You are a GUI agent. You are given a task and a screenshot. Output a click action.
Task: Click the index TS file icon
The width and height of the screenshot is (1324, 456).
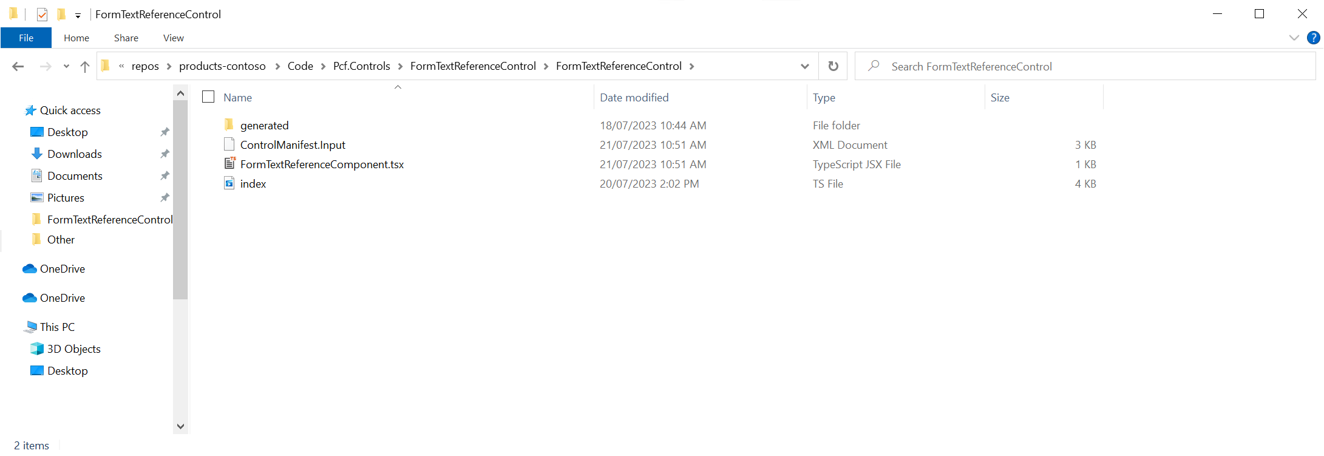[229, 183]
